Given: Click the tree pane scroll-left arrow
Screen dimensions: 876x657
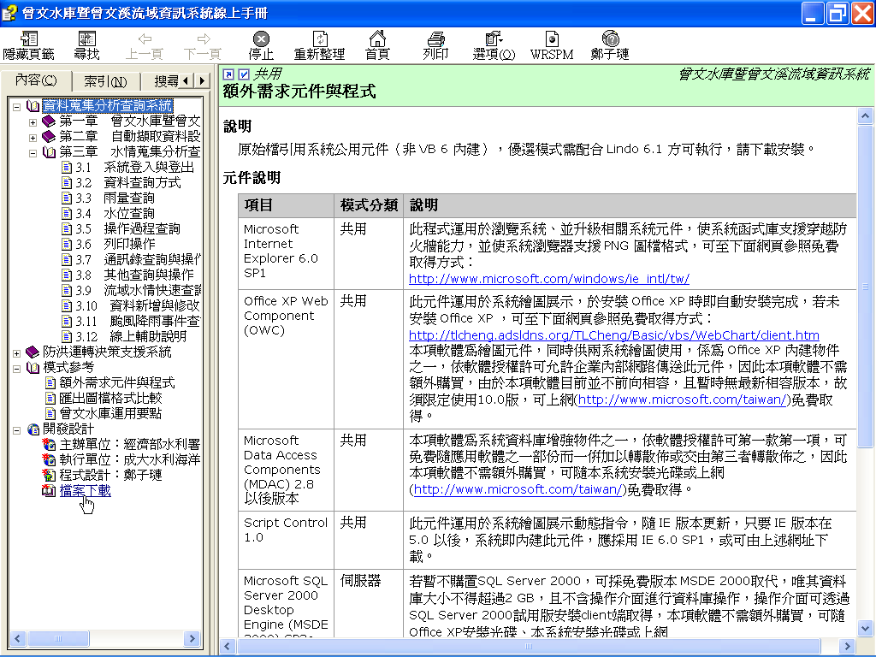Looking at the screenshot, I should pyautogui.click(x=17, y=638).
